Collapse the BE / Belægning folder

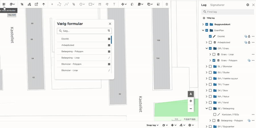pos(207,108)
